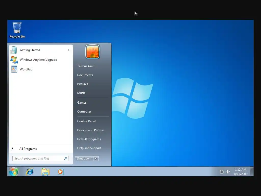Click the network icon in the system tray
The width and height of the screenshot is (261, 196).
point(221,172)
